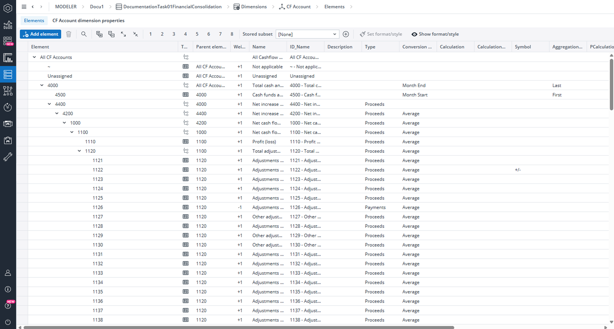The height and width of the screenshot is (329, 614).
Task: Collapse the 4400 element node
Action: 49,104
